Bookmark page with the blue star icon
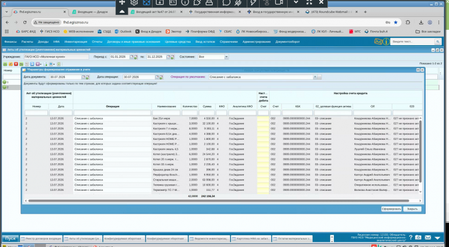Image resolution: width=449 pixels, height=247 pixels. pos(396,22)
